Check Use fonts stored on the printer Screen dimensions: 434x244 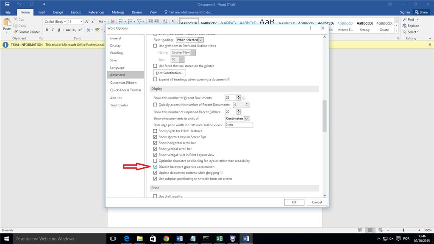tap(155, 66)
